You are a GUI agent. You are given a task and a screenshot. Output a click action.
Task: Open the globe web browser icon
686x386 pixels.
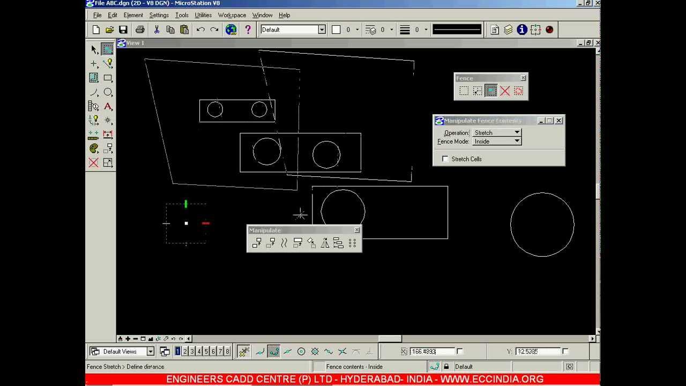231,30
